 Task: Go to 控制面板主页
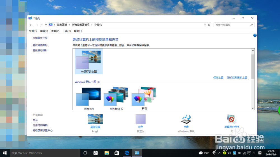(x=40, y=38)
